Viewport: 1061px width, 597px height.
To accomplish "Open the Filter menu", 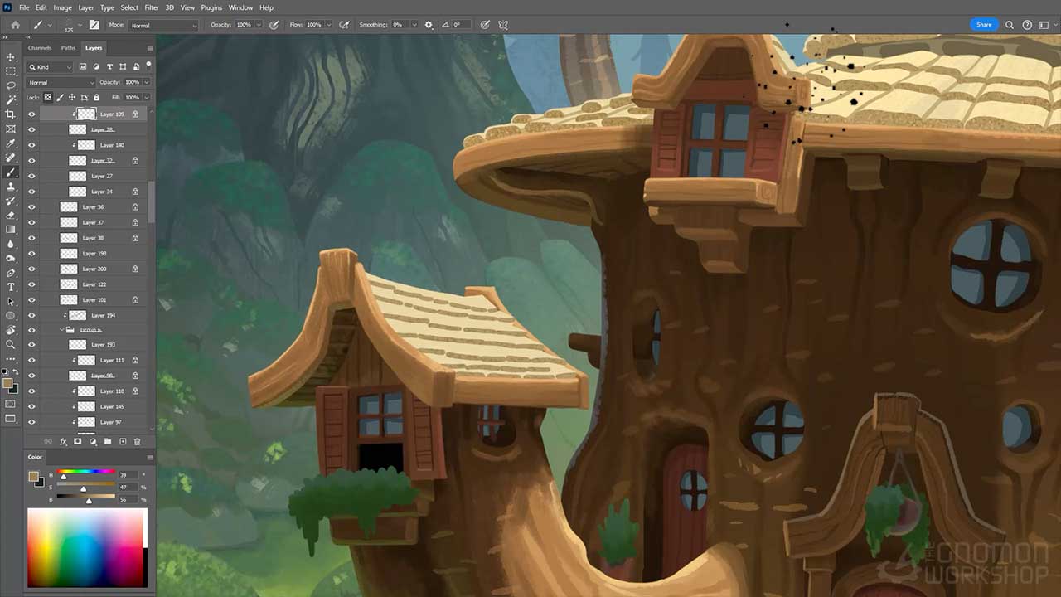I will pos(151,7).
